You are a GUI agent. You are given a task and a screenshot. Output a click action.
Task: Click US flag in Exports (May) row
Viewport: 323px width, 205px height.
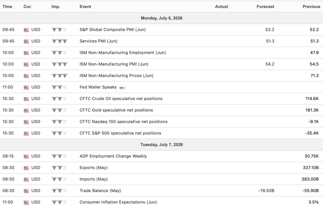[x=26, y=168]
